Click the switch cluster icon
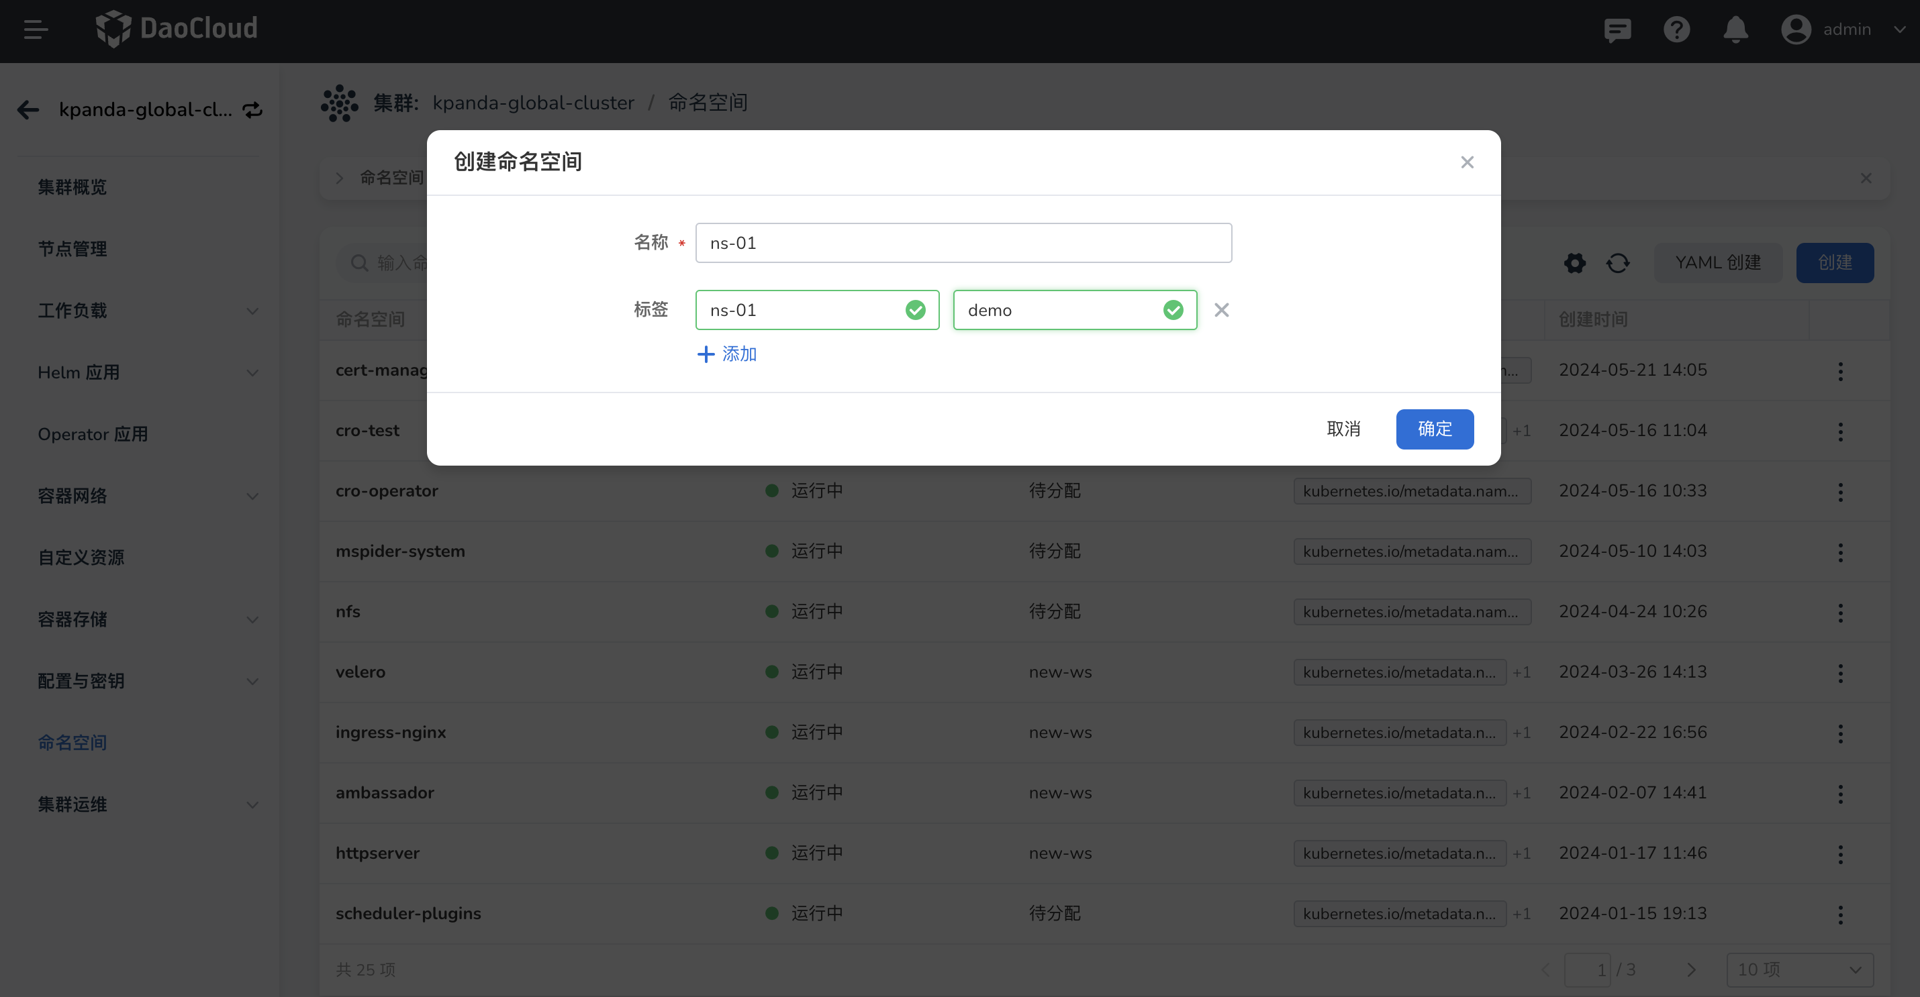The image size is (1920, 997). point(252,109)
